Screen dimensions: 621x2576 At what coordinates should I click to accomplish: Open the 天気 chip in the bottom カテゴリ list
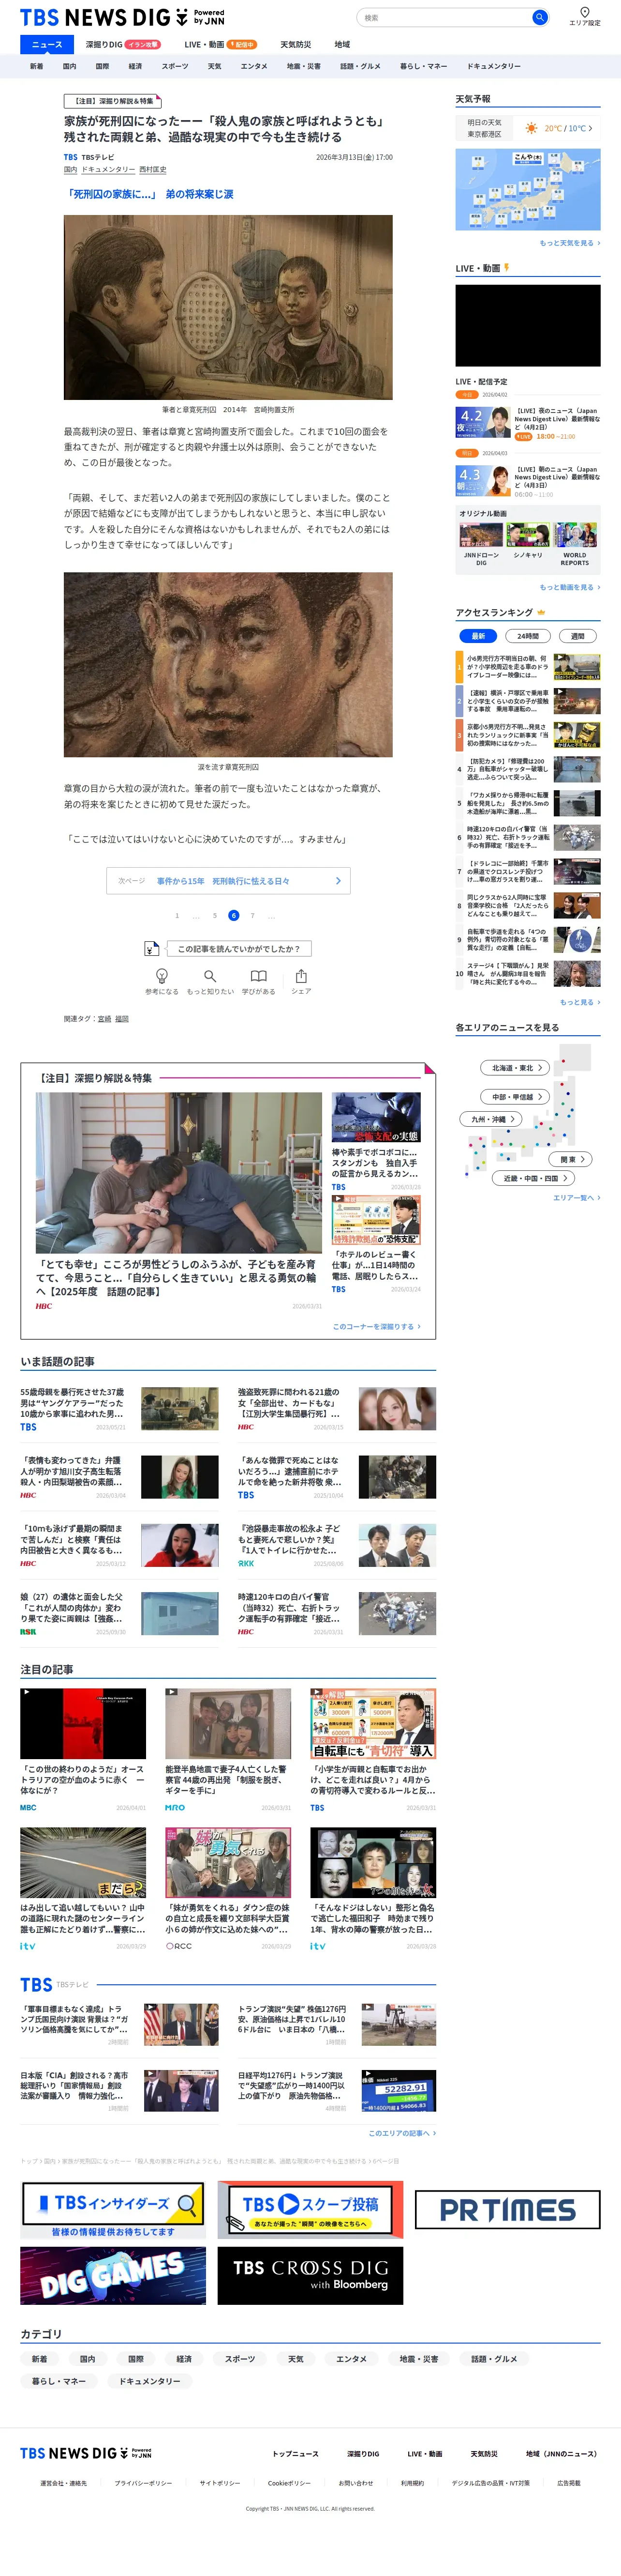[296, 2359]
